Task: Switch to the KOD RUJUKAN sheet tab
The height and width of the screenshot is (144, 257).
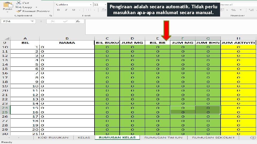Action: pos(53,138)
